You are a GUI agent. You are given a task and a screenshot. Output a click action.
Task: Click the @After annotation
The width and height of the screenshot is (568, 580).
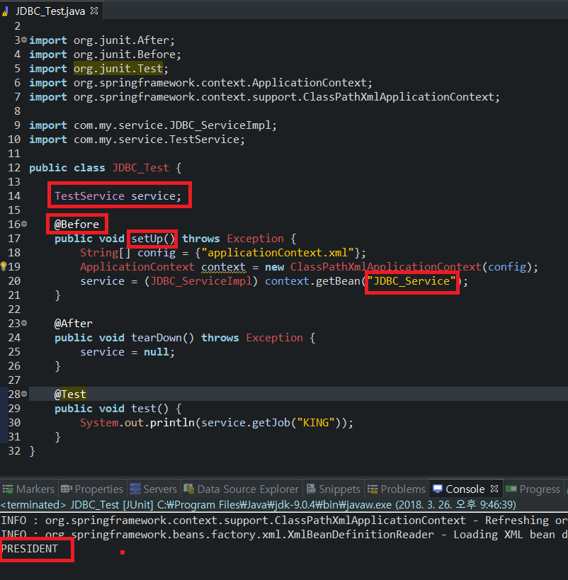[73, 324]
